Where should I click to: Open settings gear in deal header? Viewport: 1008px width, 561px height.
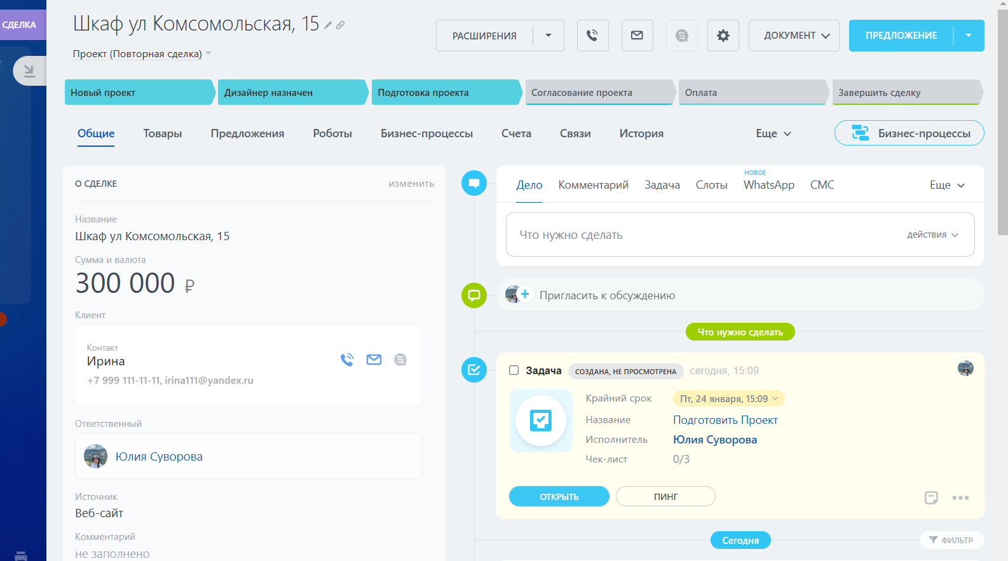723,36
